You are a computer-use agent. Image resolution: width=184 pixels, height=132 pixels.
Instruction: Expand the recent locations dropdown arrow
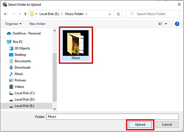coord(19,14)
